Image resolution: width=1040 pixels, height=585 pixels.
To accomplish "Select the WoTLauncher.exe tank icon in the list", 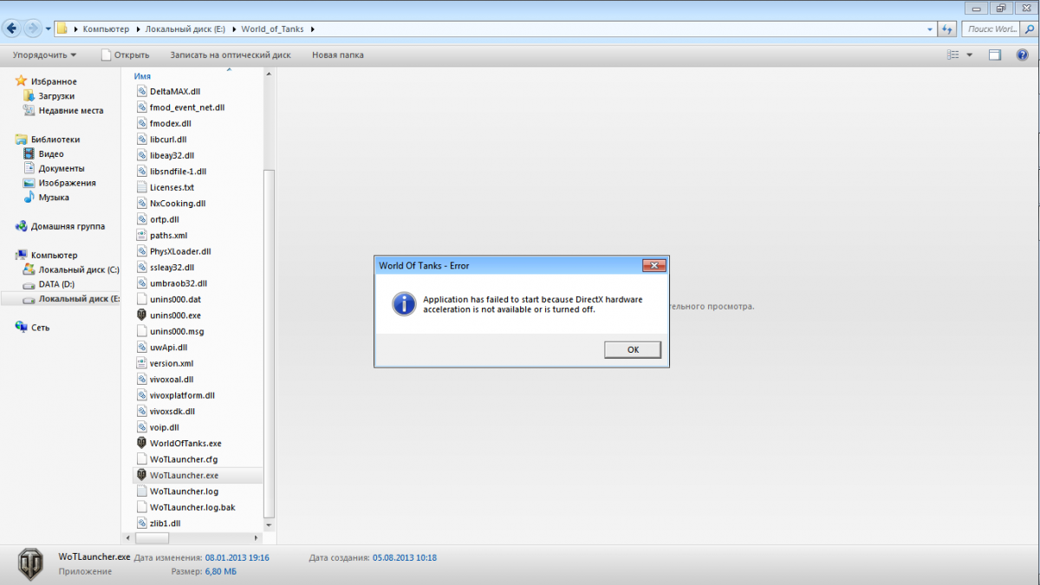I will tap(142, 475).
